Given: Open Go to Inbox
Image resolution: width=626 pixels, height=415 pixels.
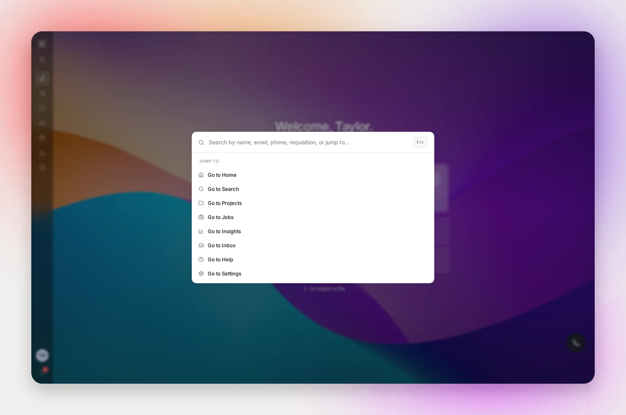Looking at the screenshot, I should (x=313, y=245).
